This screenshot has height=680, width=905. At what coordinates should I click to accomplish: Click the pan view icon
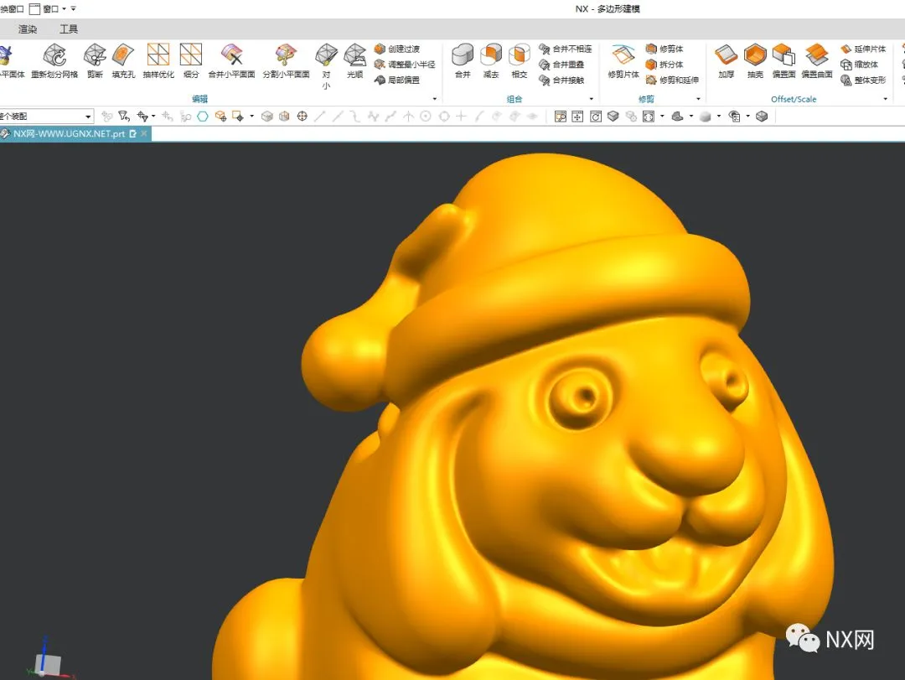[577, 117]
